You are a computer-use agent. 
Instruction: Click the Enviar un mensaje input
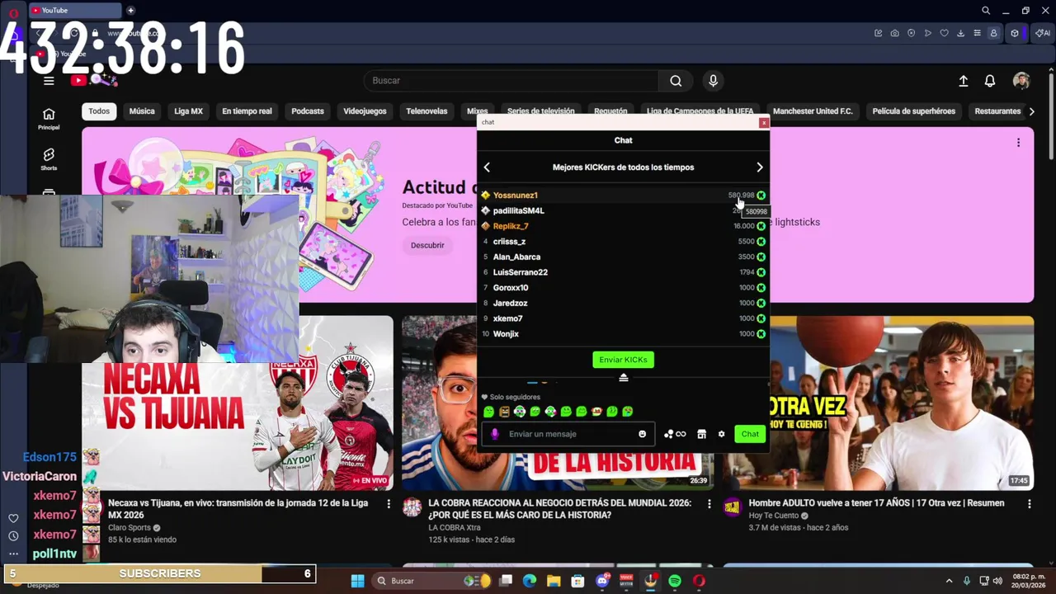569,434
